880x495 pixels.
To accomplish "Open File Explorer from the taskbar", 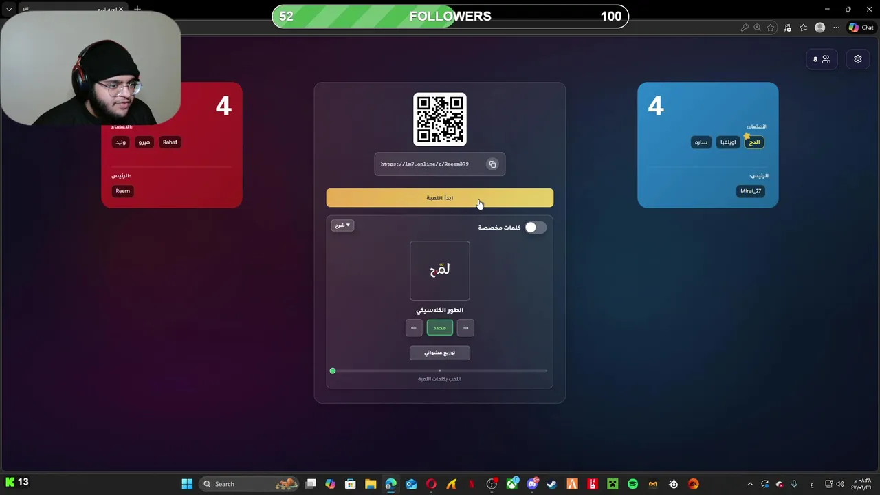I will tap(371, 484).
